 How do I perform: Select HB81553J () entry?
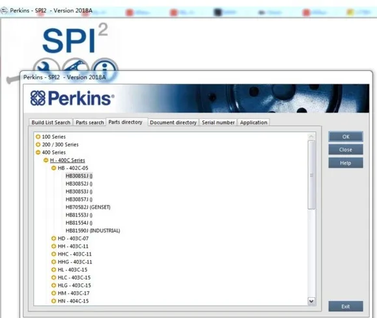pos(79,215)
